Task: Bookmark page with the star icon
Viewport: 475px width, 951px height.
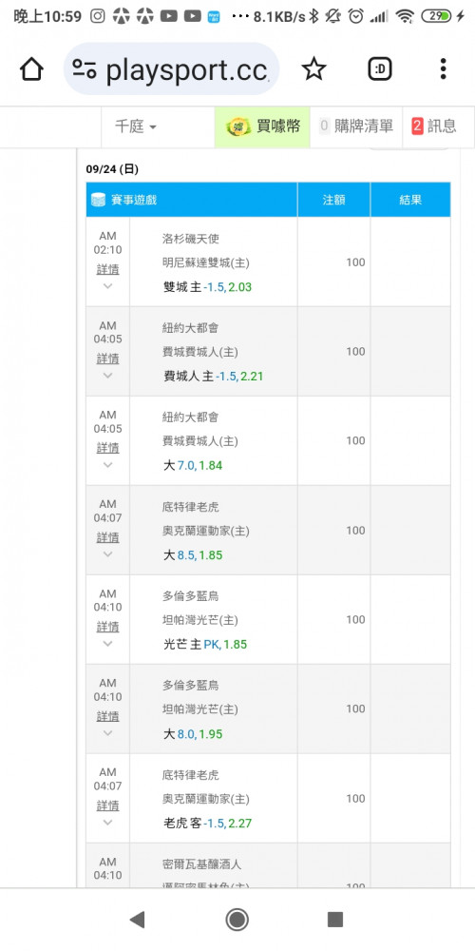Action: tap(313, 69)
